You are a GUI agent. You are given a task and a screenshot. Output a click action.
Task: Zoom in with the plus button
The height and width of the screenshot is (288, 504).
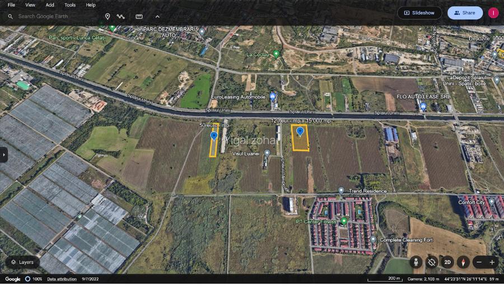click(x=492, y=262)
